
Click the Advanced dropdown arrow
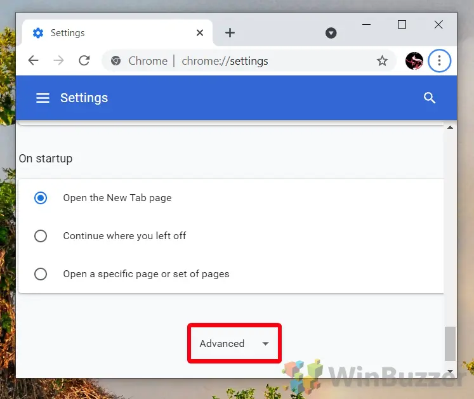pos(265,344)
